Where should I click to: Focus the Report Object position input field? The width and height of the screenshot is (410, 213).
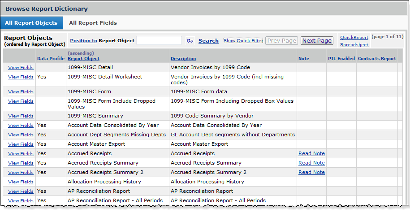click(x=159, y=40)
